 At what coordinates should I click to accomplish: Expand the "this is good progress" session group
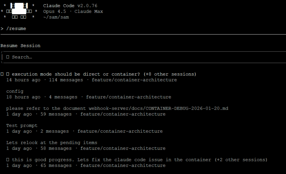coord(8,160)
